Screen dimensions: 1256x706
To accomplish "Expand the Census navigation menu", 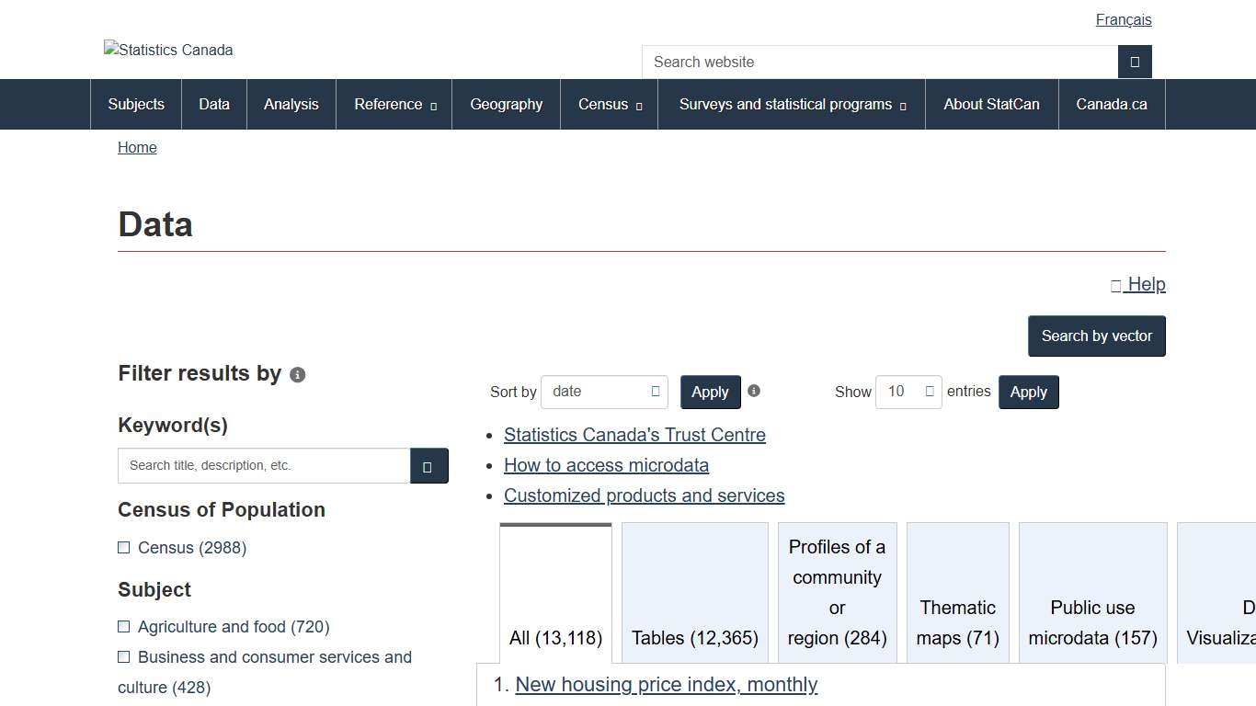I will coord(610,105).
